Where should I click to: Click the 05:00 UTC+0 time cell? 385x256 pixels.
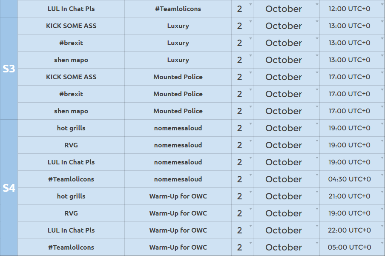point(352,247)
